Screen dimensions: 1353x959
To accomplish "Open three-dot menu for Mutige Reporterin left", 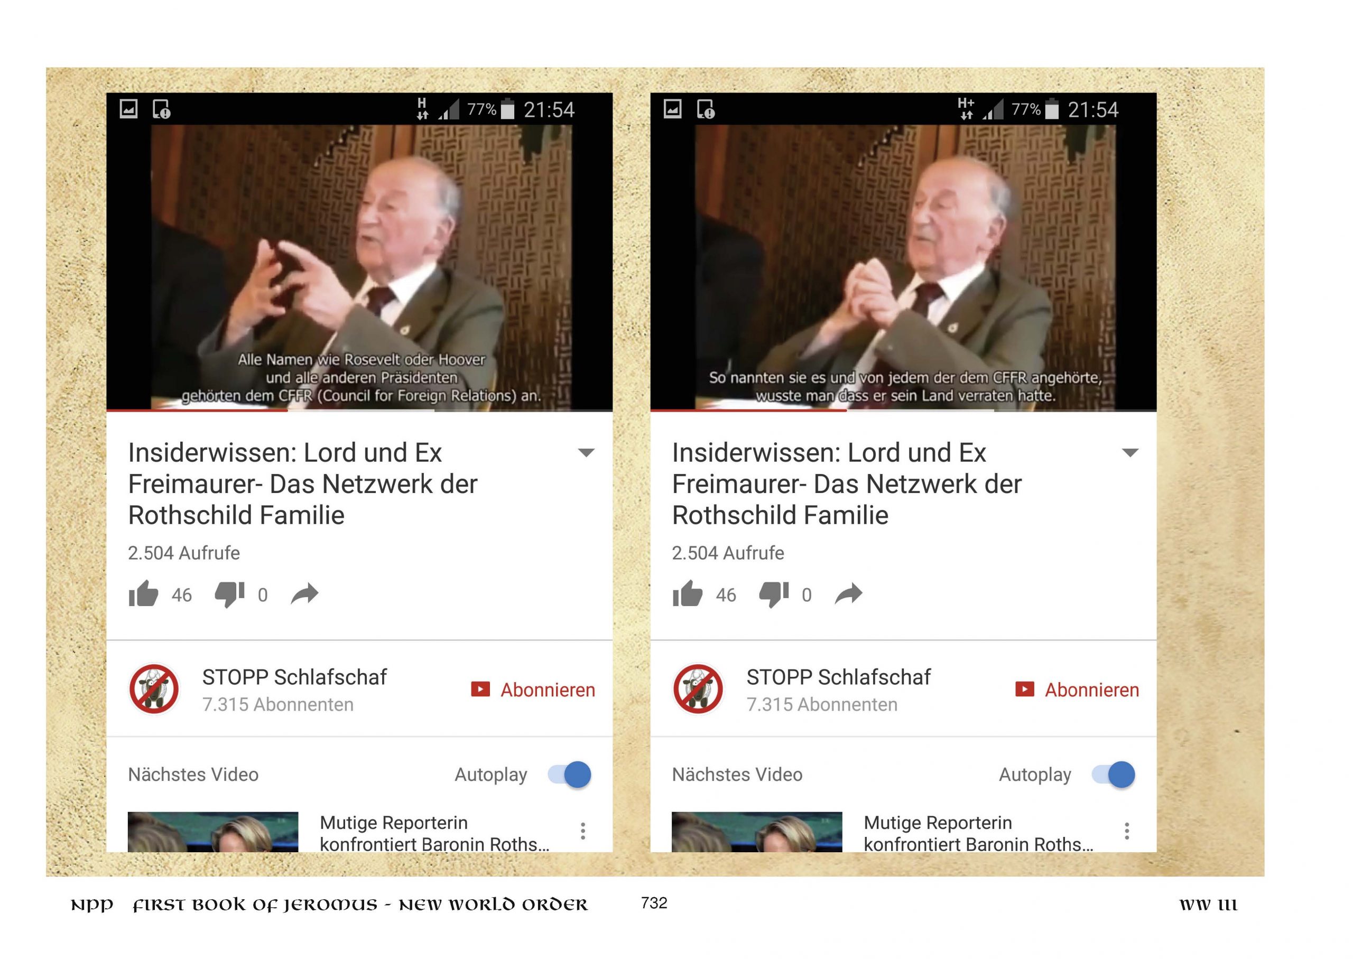I will 583,831.
